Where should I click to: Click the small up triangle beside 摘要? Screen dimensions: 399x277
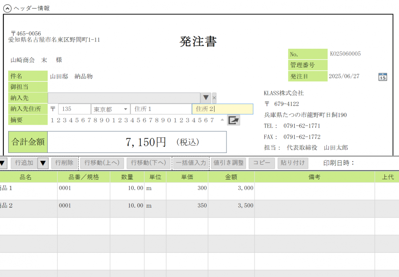pos(222,120)
